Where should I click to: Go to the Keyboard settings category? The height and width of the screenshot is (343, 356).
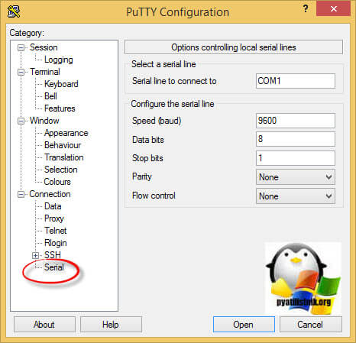pos(61,84)
